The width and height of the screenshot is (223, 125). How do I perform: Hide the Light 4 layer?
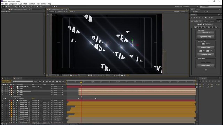coord(2,89)
